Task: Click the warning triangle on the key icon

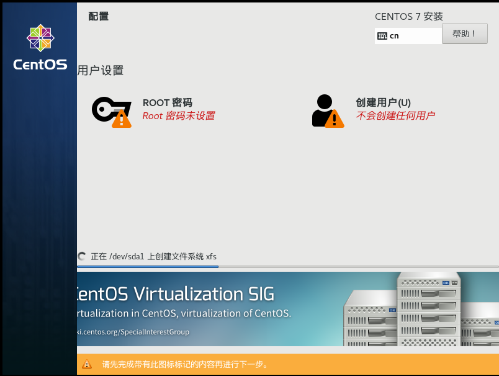Action: (120, 120)
